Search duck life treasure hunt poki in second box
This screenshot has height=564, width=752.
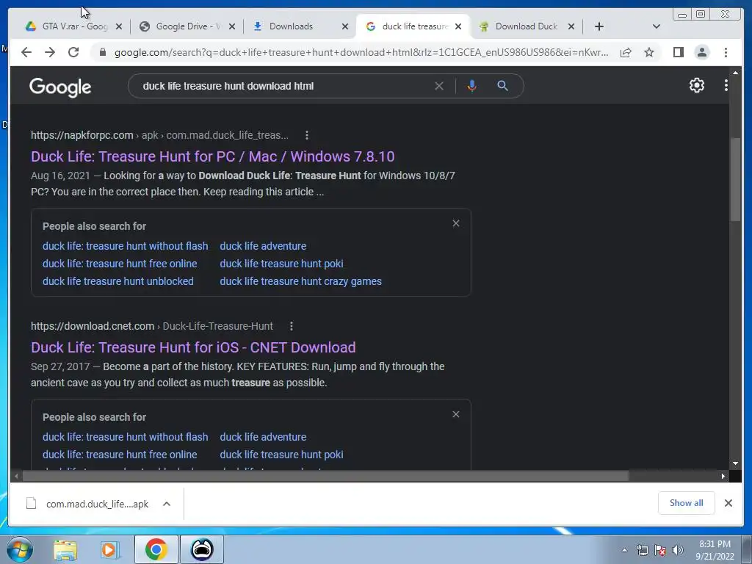(x=281, y=455)
